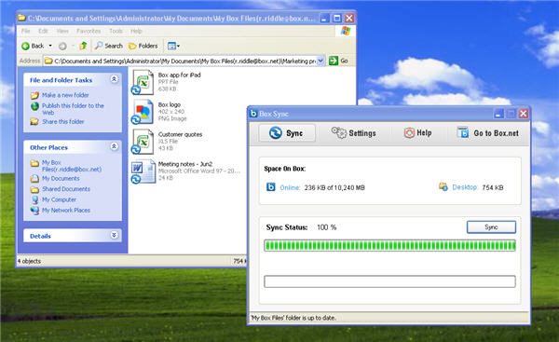Click Go to Box.net tab
This screenshot has width=559, height=342.
[488, 133]
